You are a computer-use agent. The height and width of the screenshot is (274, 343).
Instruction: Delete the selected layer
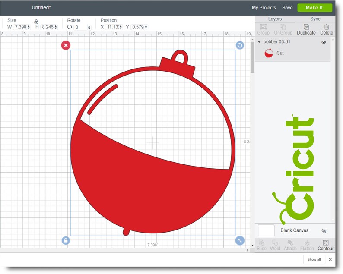point(327,29)
